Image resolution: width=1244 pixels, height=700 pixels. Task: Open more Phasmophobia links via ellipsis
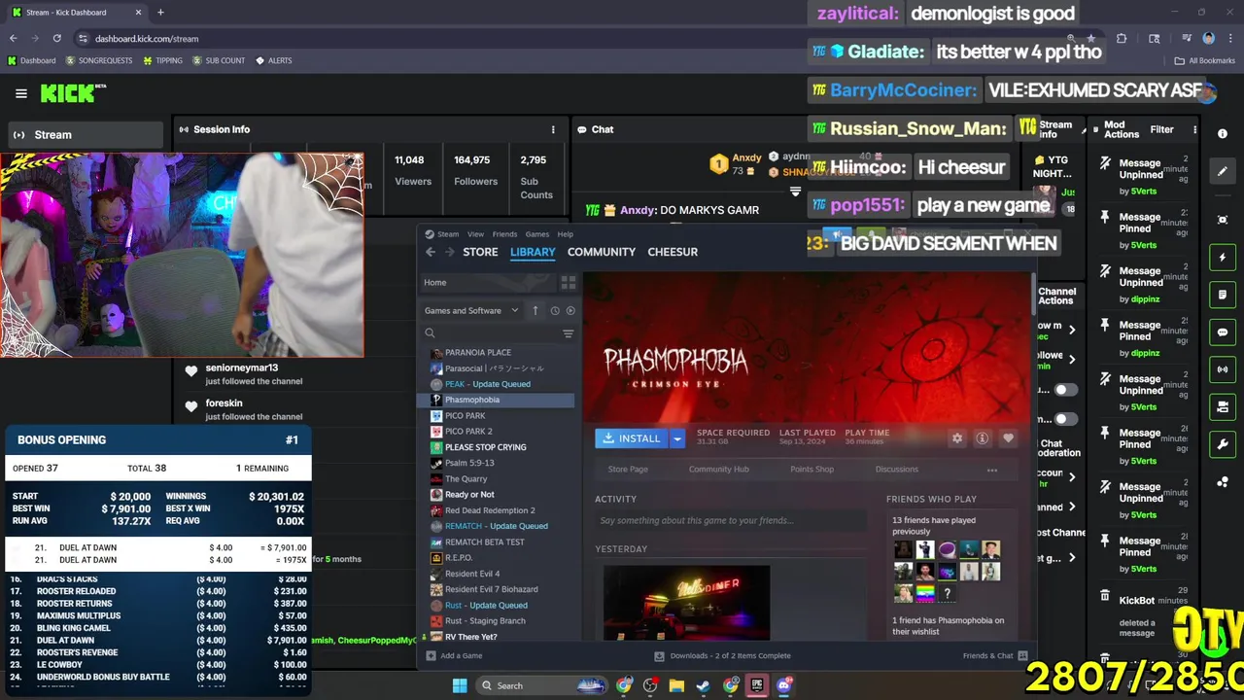pos(992,470)
